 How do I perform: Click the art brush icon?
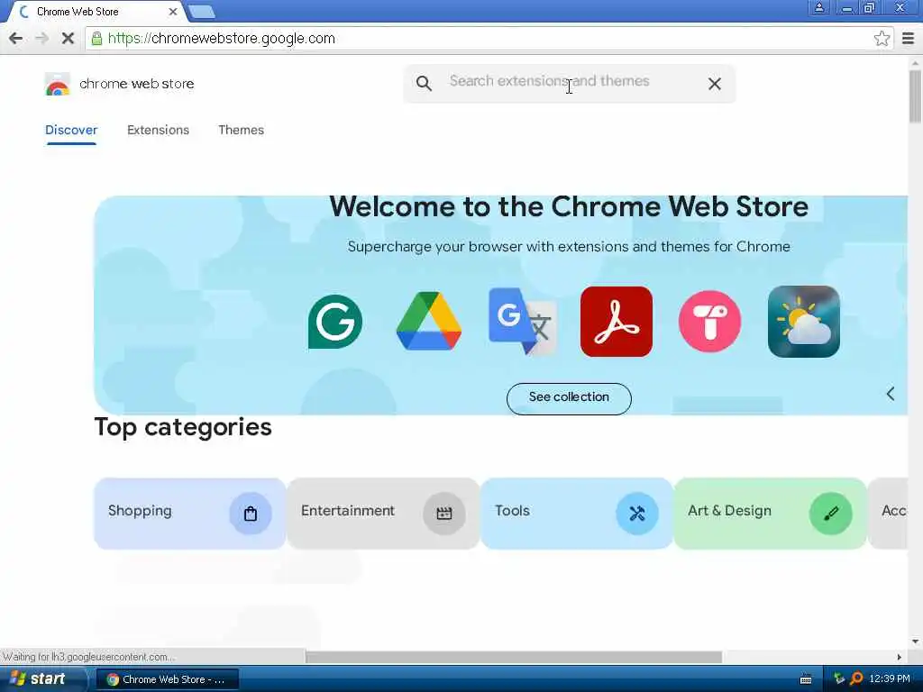tap(830, 513)
